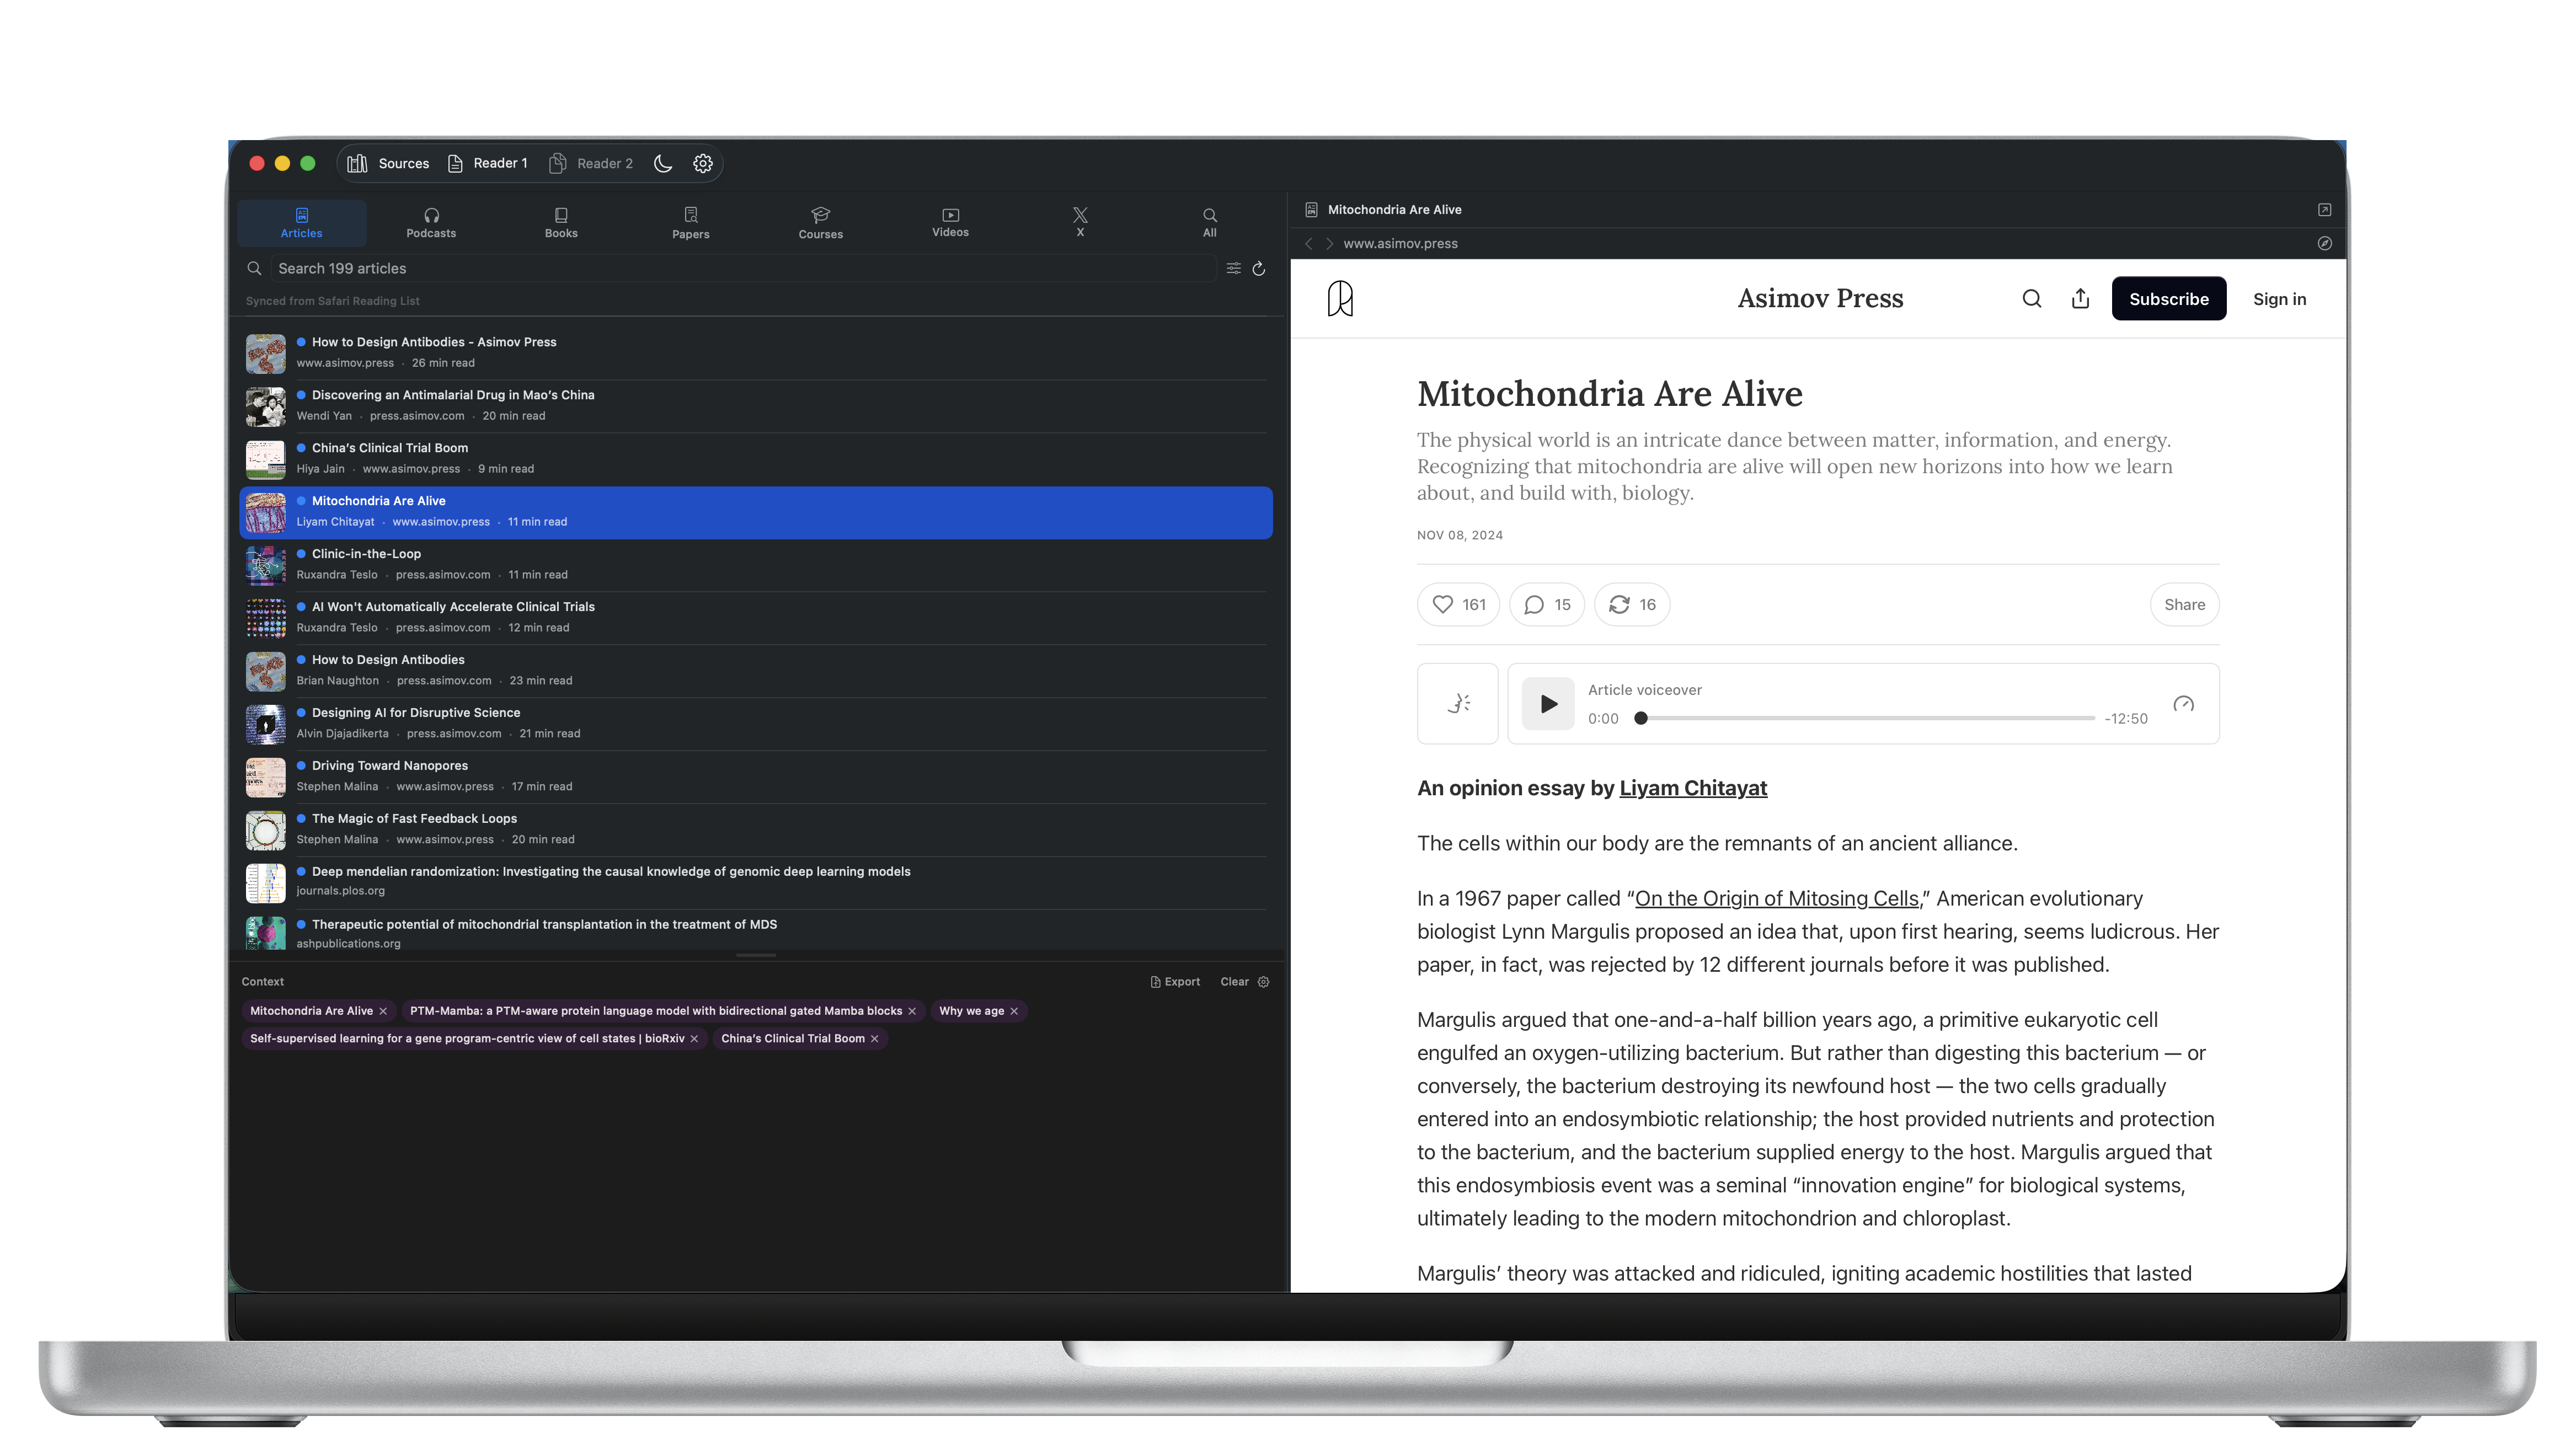Select the Books tab
This screenshot has width=2576, height=1440.
(561, 222)
